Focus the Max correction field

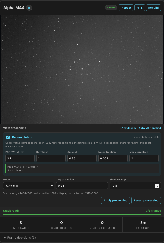pos(144,158)
